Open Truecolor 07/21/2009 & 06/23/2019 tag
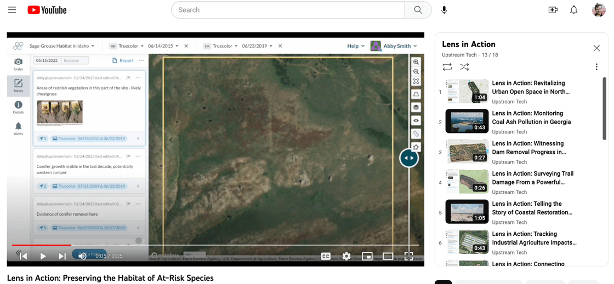Screen dimensions: 614x284 pos(89,186)
